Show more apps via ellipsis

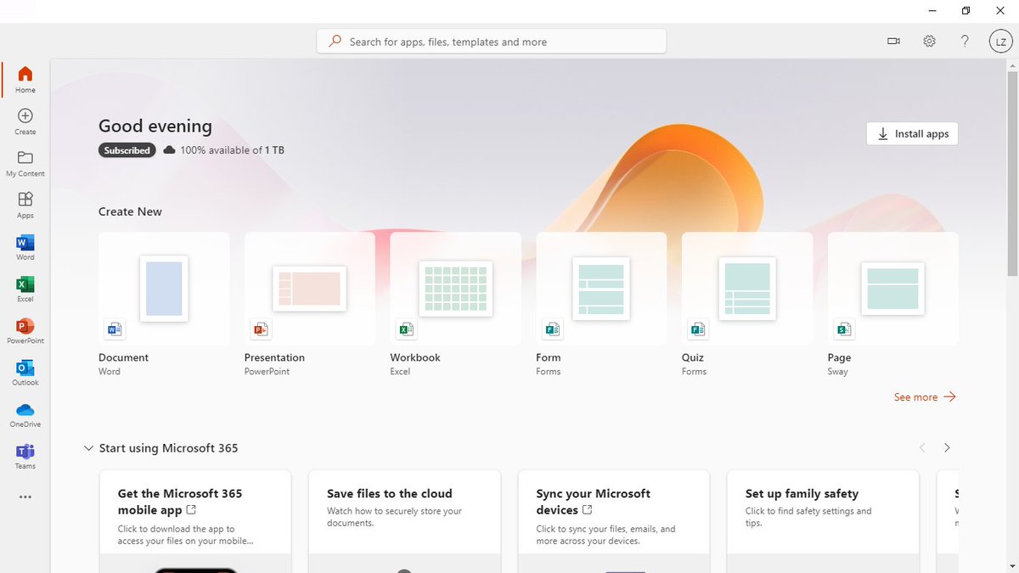(x=25, y=497)
